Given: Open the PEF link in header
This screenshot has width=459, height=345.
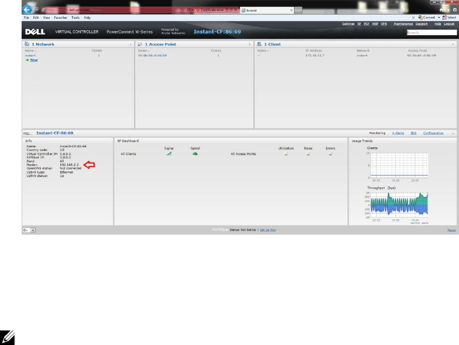Looking at the screenshot, I should point(366,24).
